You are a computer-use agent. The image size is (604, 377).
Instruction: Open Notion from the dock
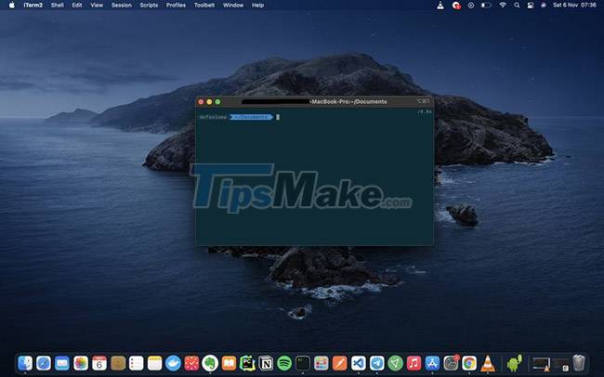click(x=267, y=363)
